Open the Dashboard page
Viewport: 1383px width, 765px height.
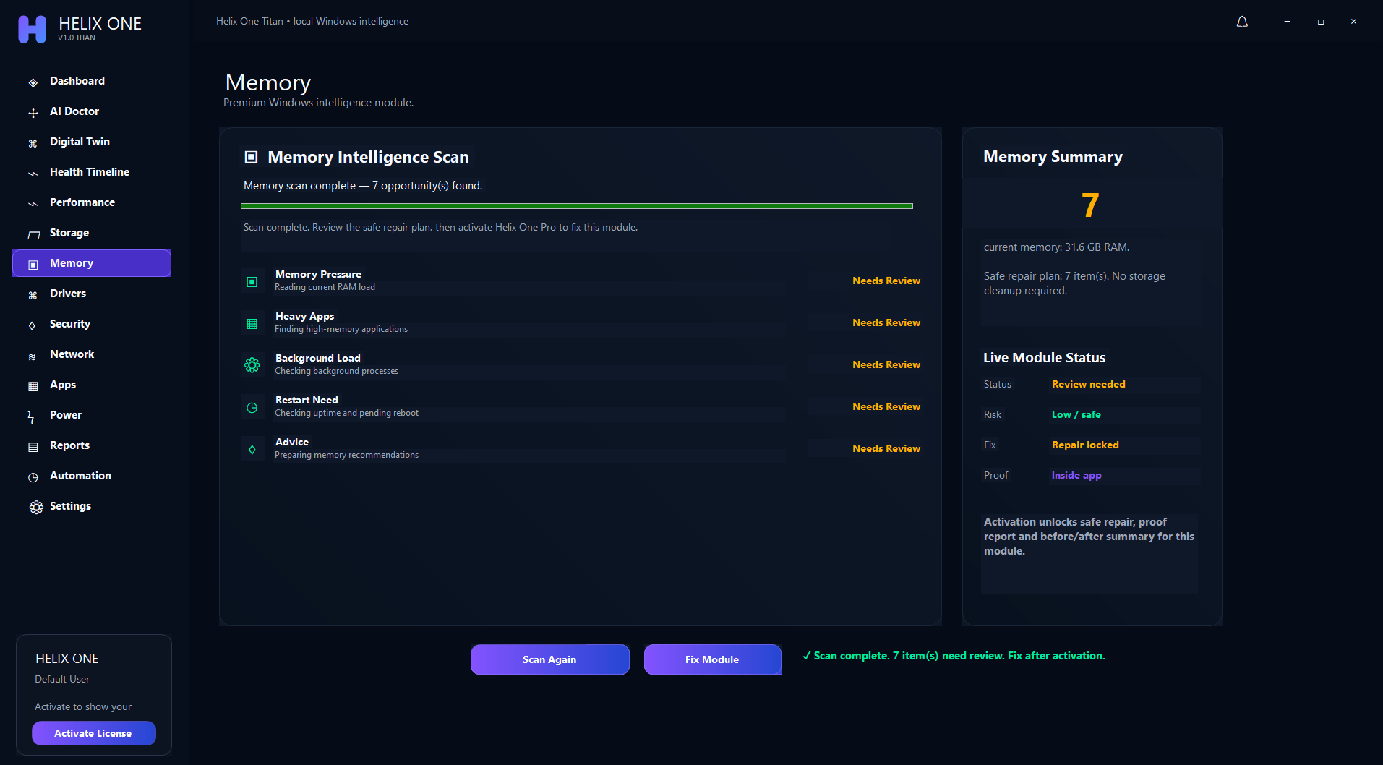coord(92,81)
